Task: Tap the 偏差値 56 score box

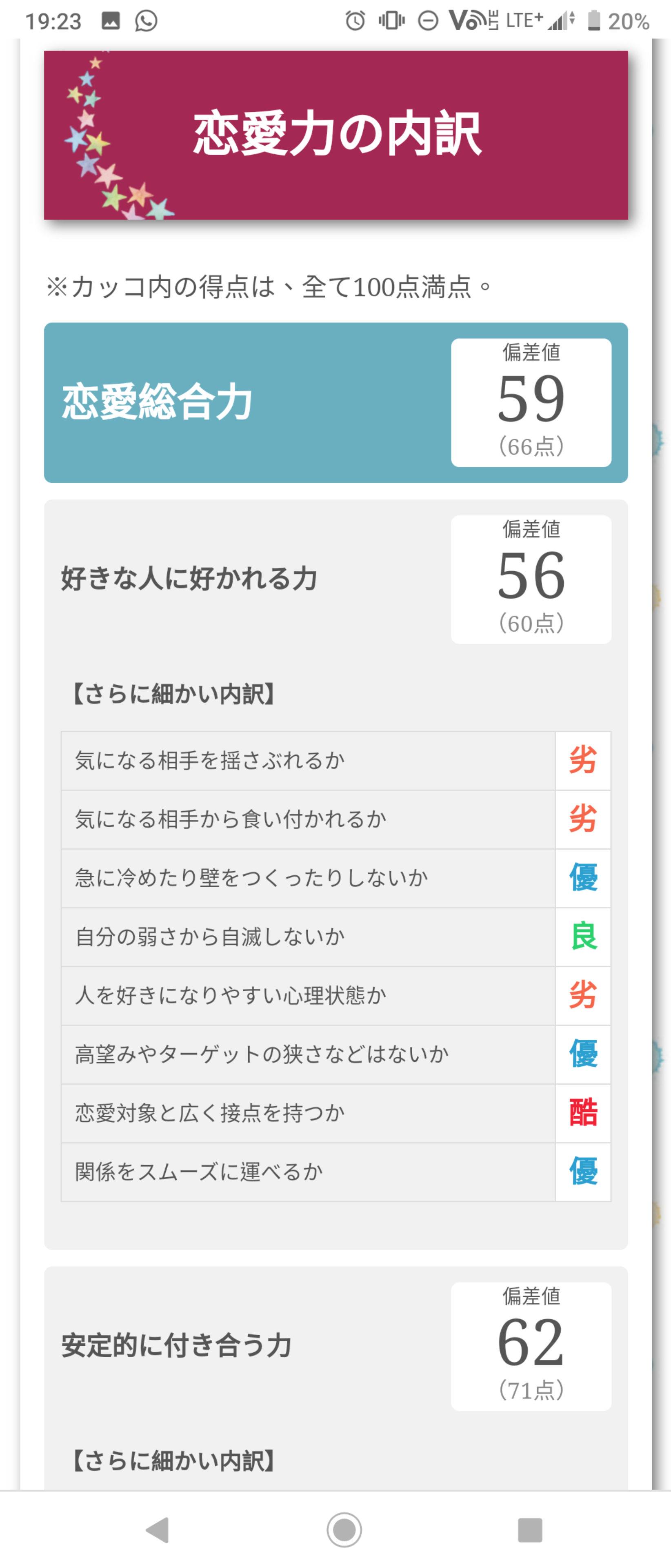Action: click(x=531, y=580)
